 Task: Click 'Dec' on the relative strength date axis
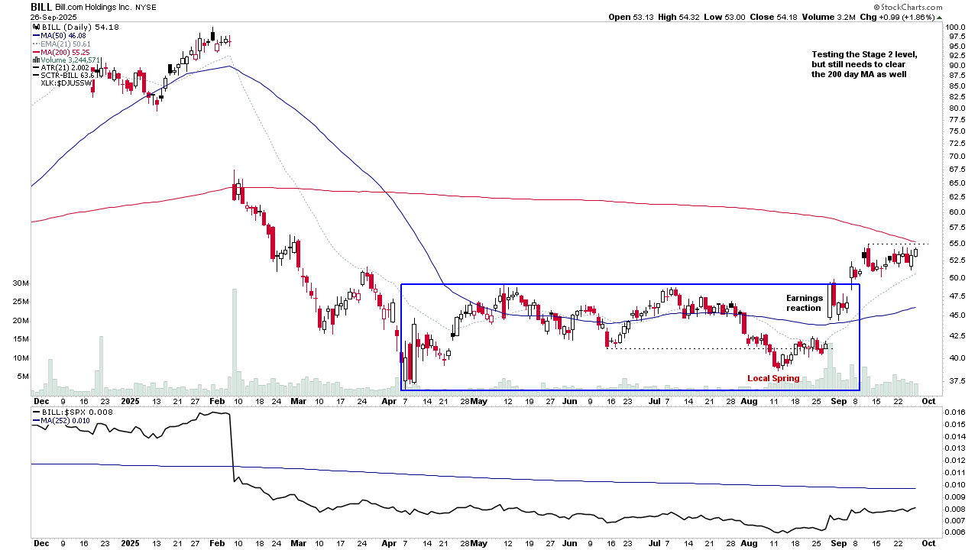[x=40, y=543]
